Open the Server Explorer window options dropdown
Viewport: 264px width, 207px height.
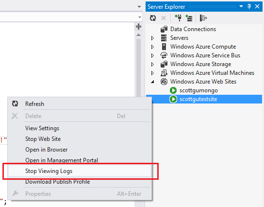[x=241, y=6]
